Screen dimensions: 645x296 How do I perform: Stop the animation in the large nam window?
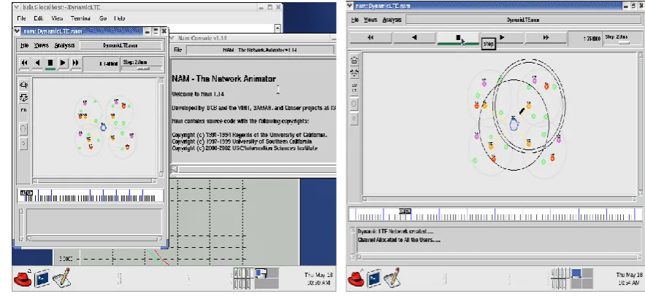[458, 38]
